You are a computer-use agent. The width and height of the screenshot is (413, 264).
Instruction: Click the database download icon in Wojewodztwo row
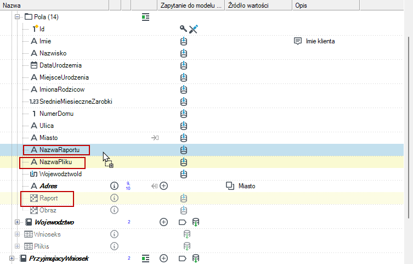[196, 222]
